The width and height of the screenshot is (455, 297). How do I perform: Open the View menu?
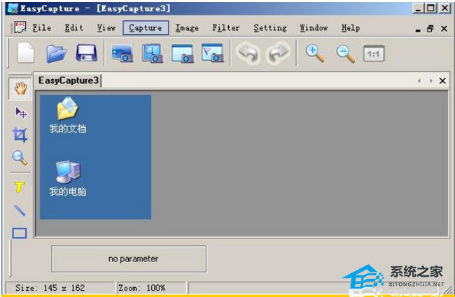[106, 28]
